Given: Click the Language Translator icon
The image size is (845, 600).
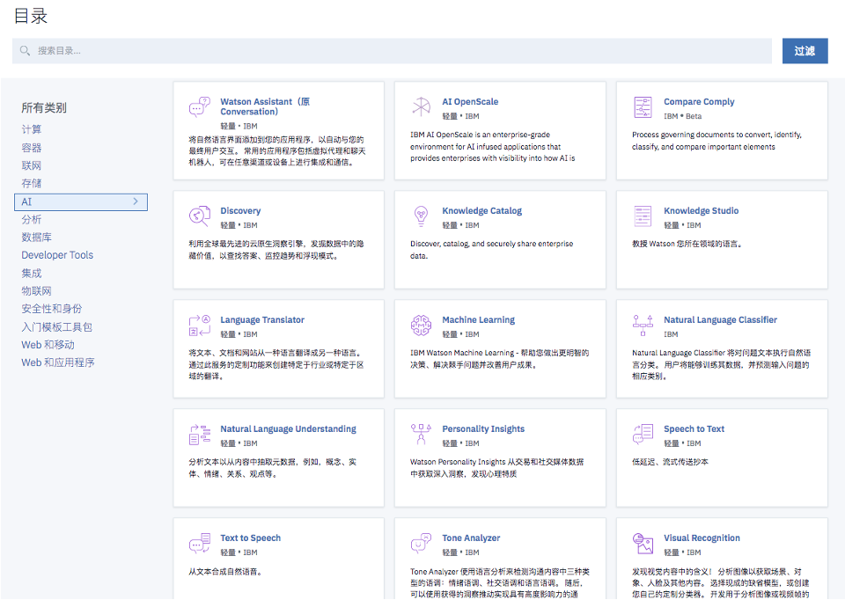Looking at the screenshot, I should coord(200,326).
